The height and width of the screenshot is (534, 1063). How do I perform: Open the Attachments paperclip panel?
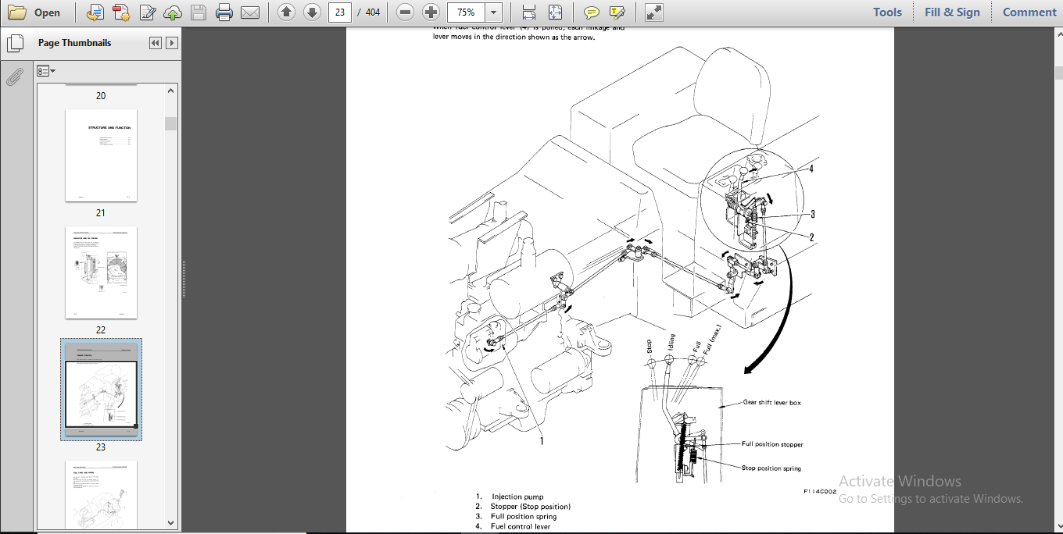coord(13,77)
